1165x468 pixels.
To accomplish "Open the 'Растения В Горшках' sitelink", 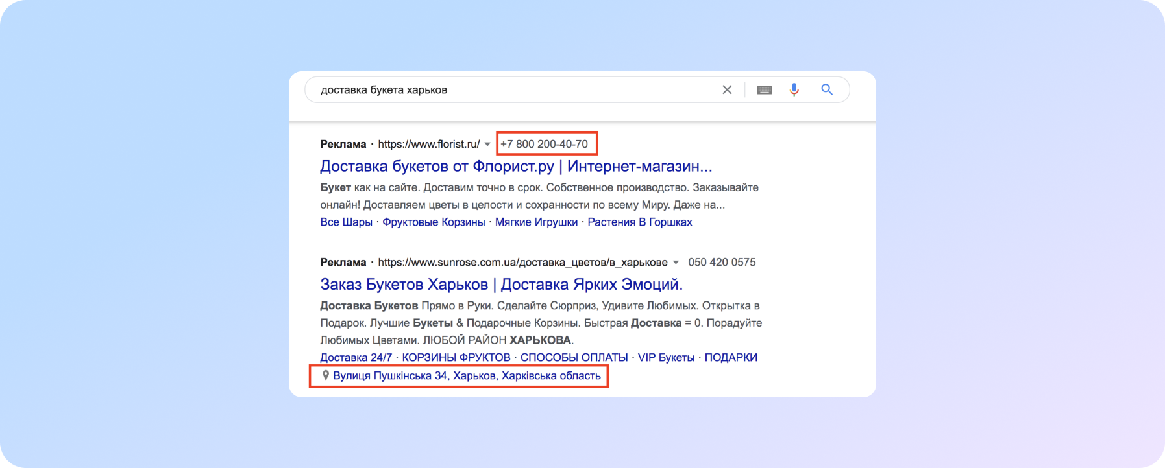I will click(640, 222).
